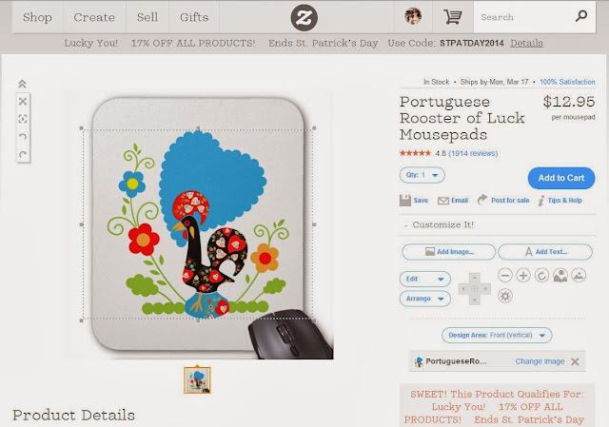This screenshot has height=427, width=609.
Task: Open the Shop menu
Action: click(37, 17)
